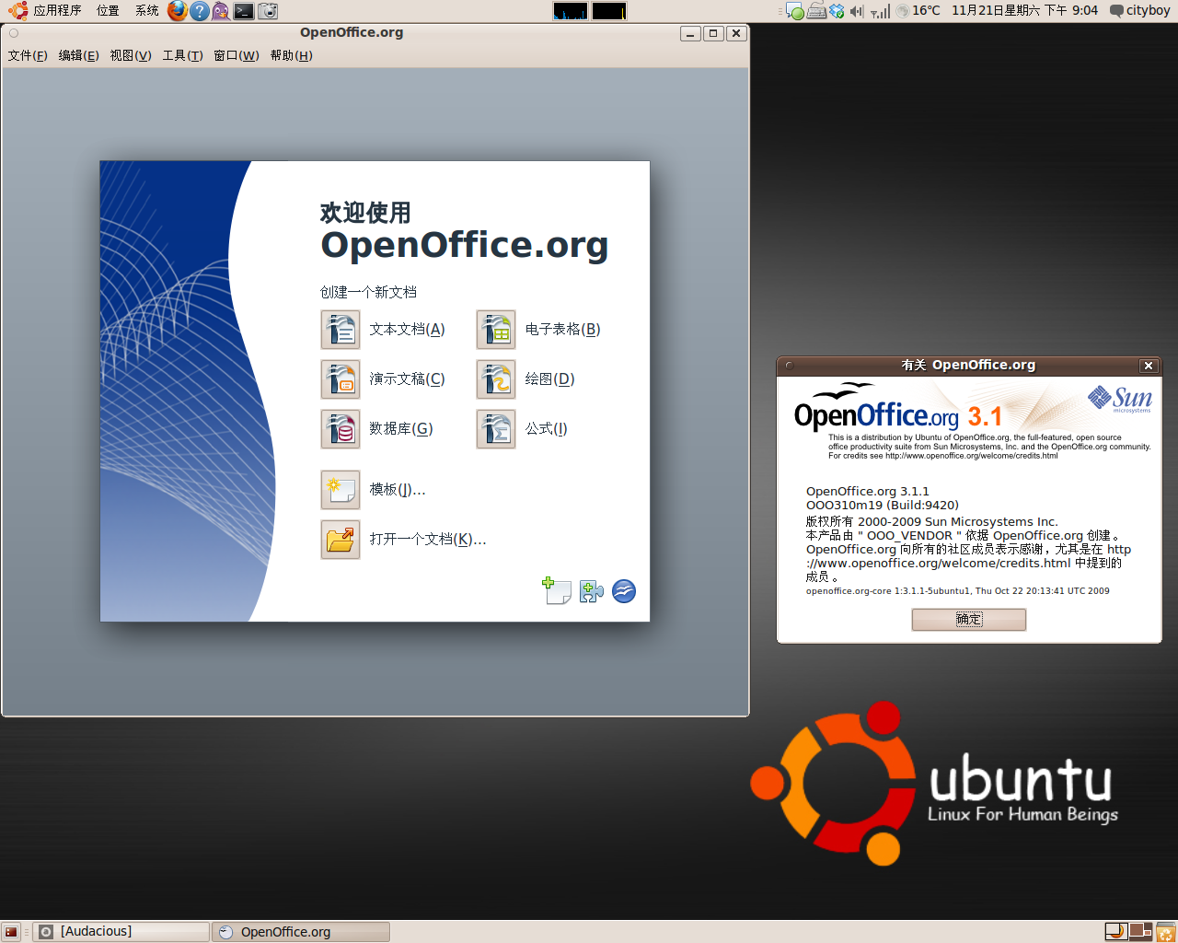Click 'OpenOffice.org 3.1.1' version text

tap(868, 492)
